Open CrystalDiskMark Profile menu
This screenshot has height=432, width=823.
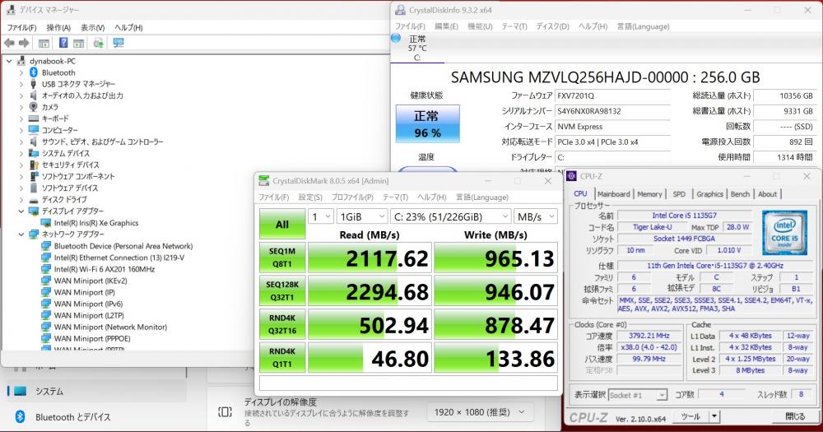[x=352, y=197]
